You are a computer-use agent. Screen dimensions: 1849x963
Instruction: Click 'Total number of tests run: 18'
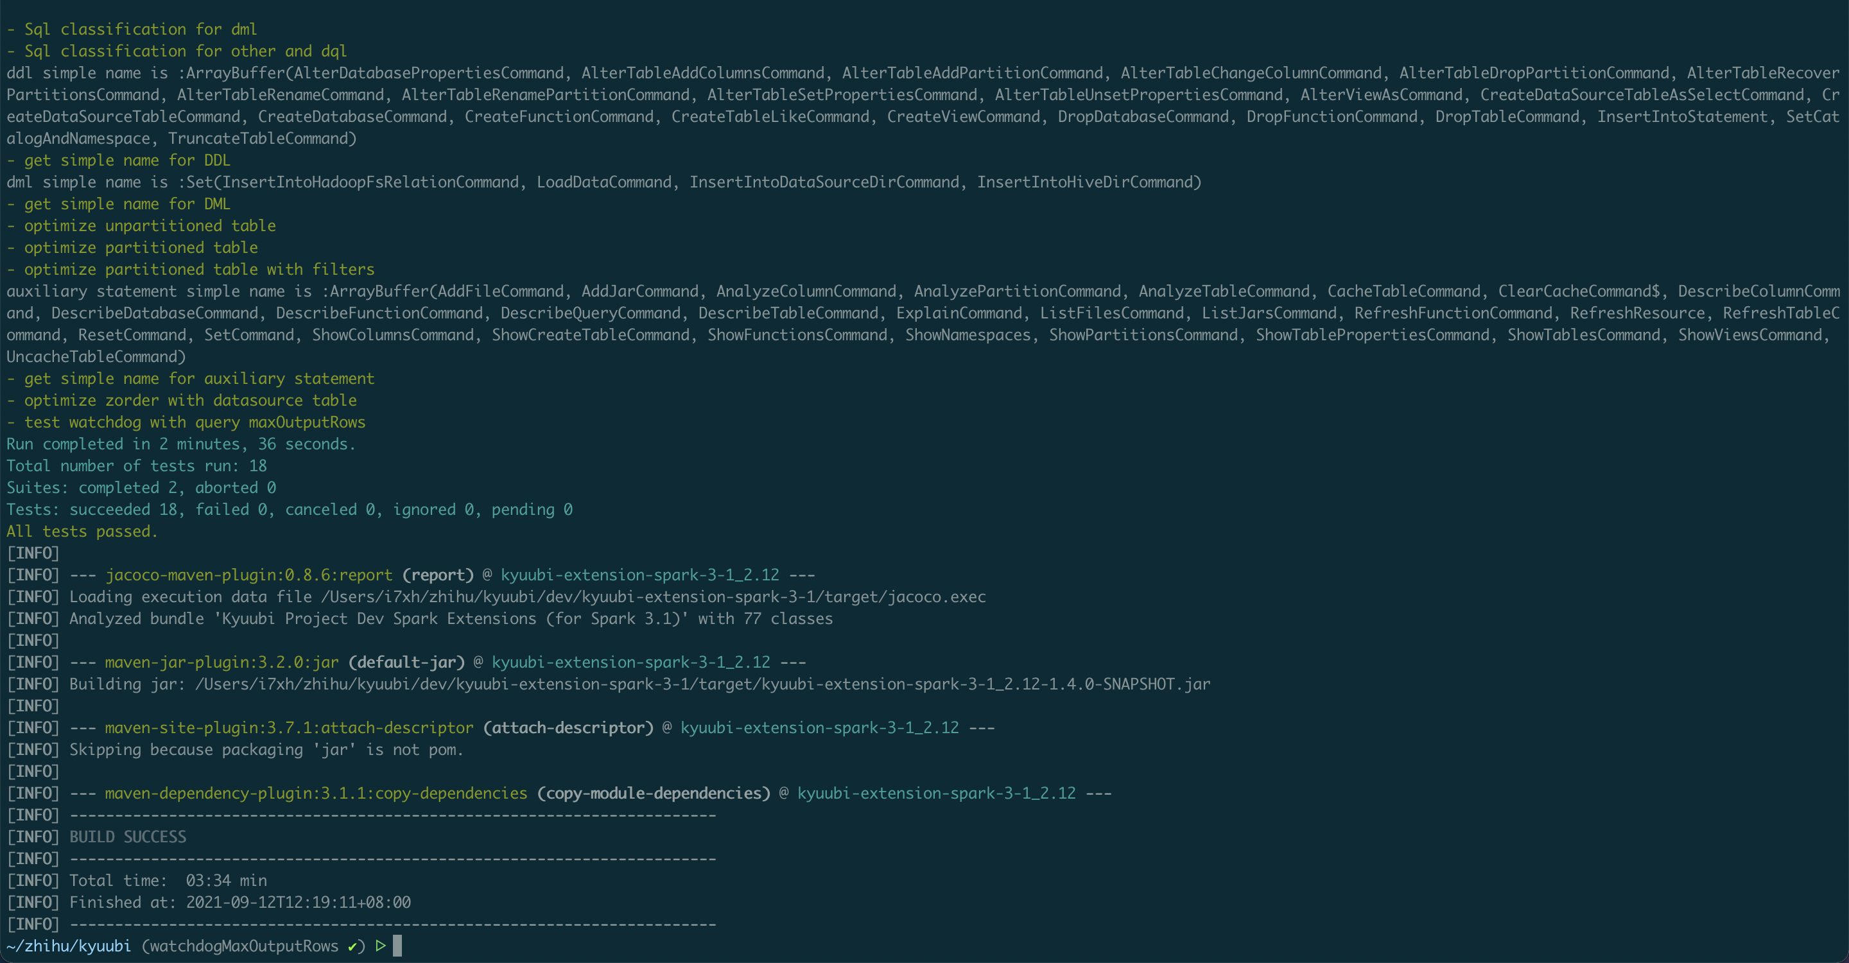coord(136,465)
